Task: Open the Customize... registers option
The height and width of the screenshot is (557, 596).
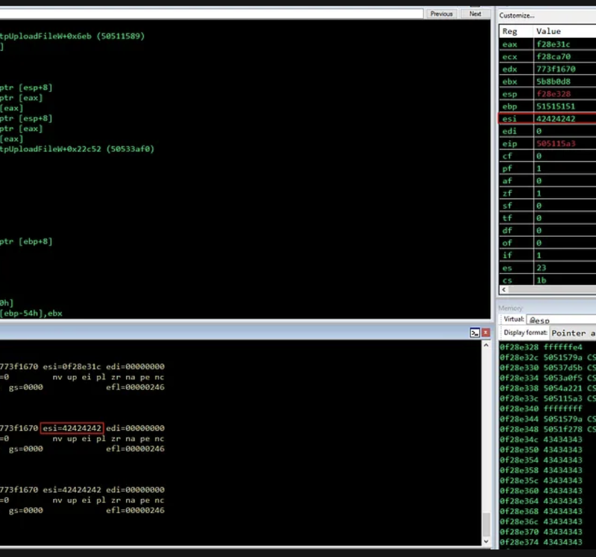Action: tap(516, 16)
